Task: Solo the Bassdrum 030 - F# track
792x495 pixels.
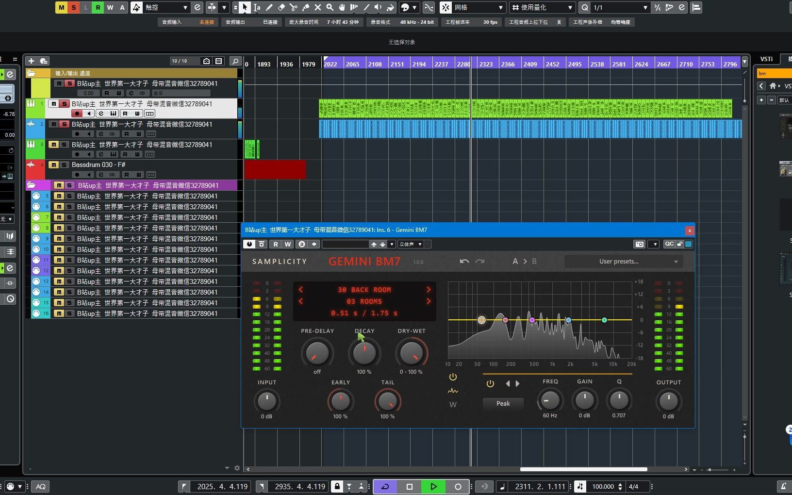Action: [64, 165]
